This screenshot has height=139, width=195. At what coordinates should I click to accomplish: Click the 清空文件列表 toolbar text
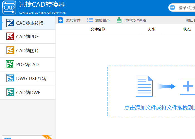point(135,20)
